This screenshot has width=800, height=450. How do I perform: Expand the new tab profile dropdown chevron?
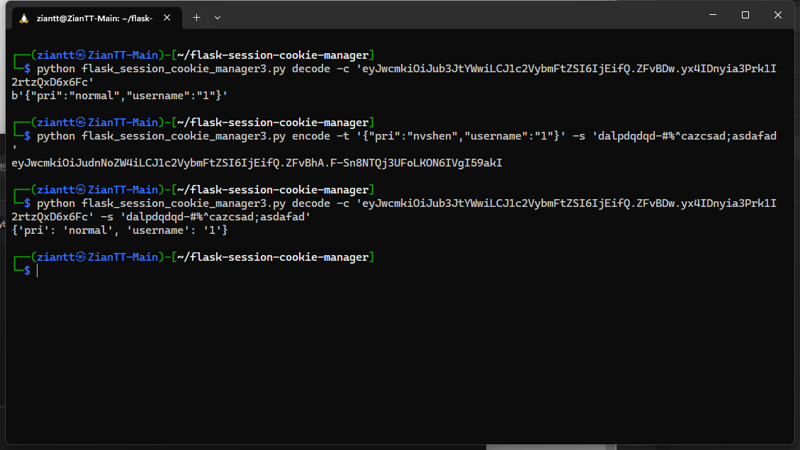[x=218, y=17]
